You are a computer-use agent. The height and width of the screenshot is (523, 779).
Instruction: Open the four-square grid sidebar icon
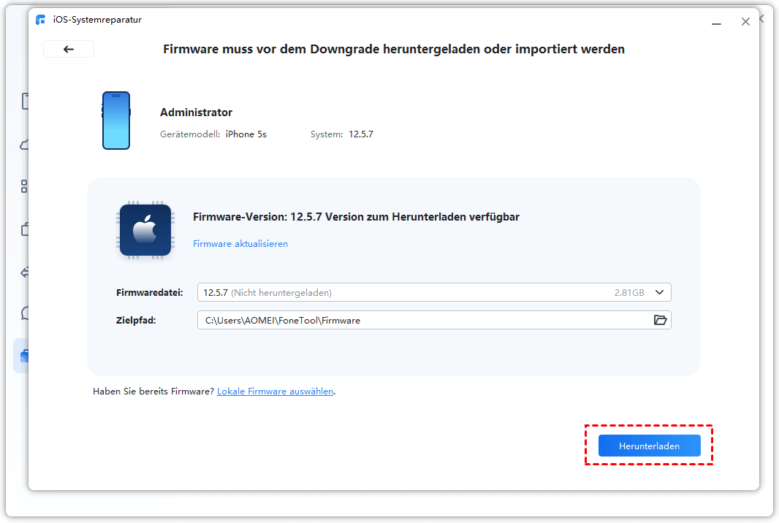[x=24, y=186]
